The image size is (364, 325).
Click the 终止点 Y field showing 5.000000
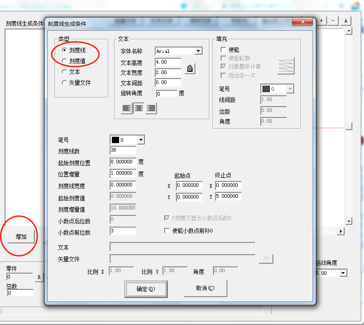(x=228, y=196)
